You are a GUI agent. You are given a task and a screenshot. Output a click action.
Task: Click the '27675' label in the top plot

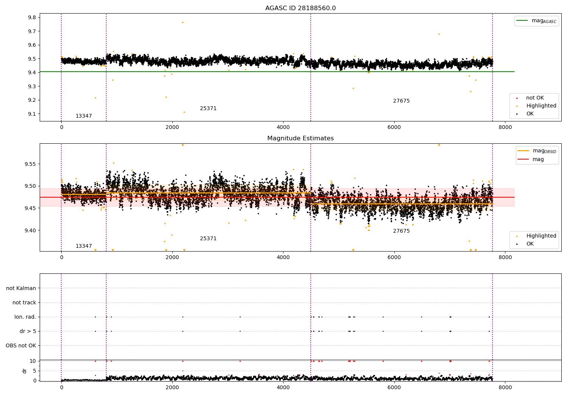[x=401, y=101]
